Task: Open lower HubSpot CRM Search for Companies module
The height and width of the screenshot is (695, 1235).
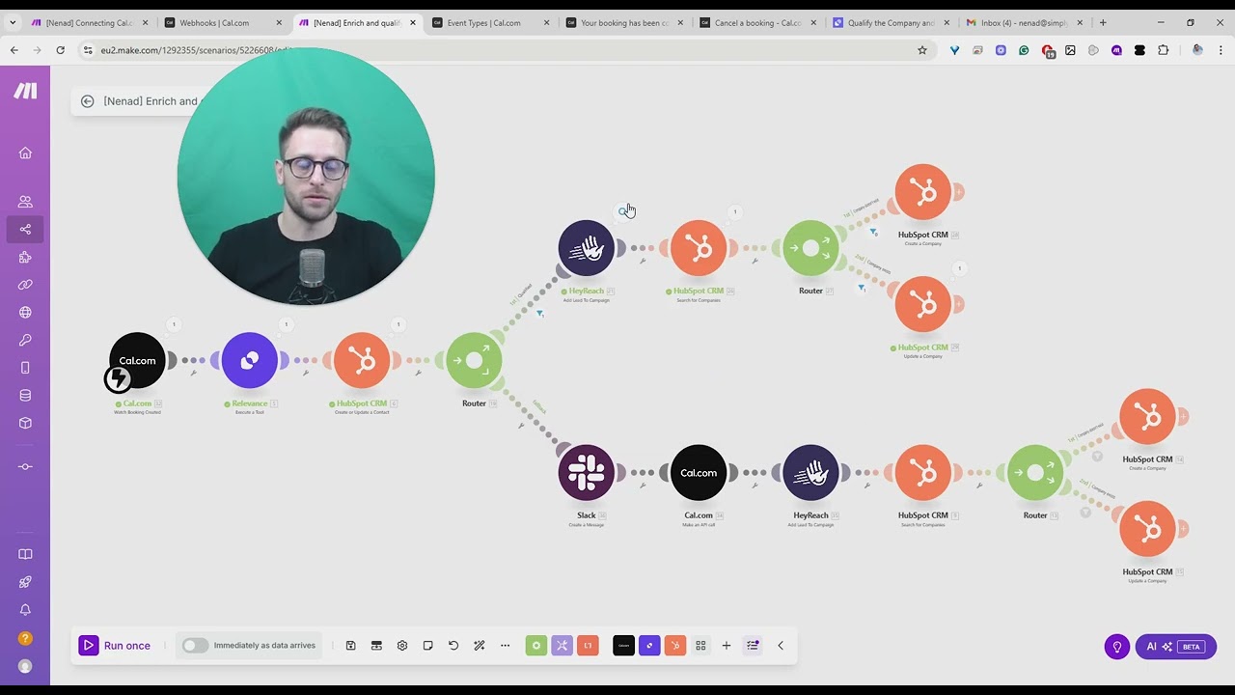Action: tap(923, 473)
